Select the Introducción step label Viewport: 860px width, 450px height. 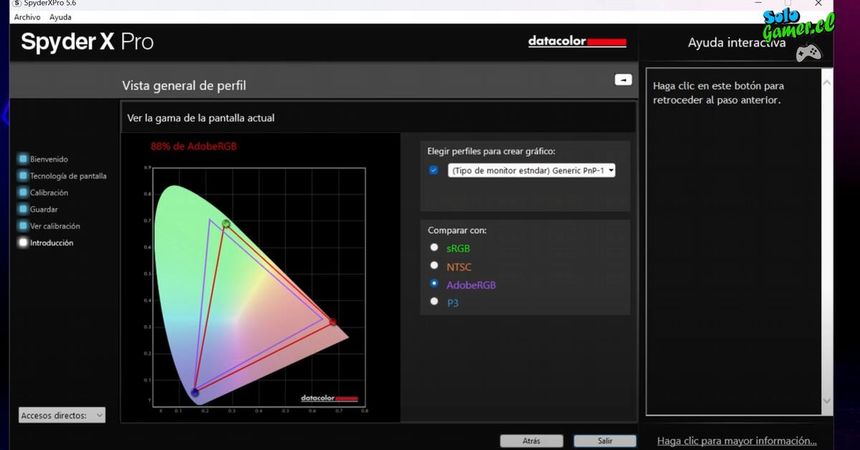[x=52, y=243]
